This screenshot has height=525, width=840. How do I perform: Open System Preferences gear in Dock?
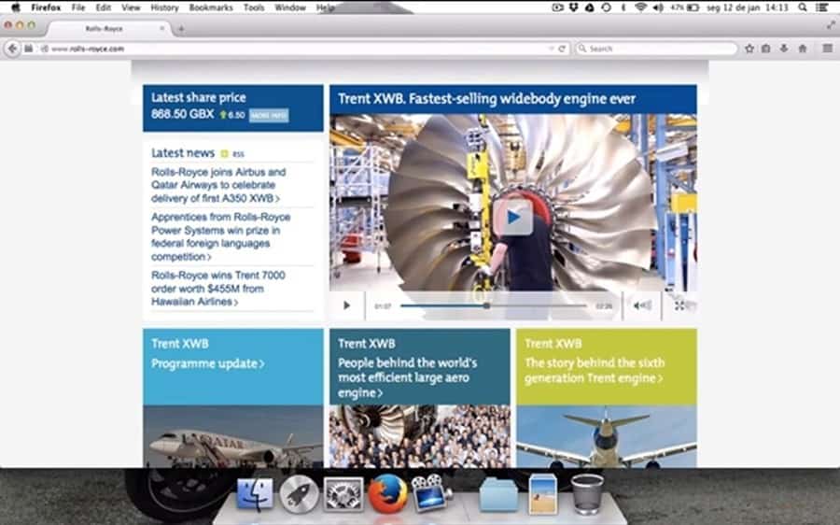343,494
